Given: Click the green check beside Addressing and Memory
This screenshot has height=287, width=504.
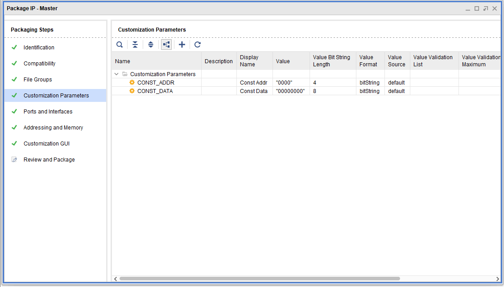Looking at the screenshot, I should (x=14, y=127).
